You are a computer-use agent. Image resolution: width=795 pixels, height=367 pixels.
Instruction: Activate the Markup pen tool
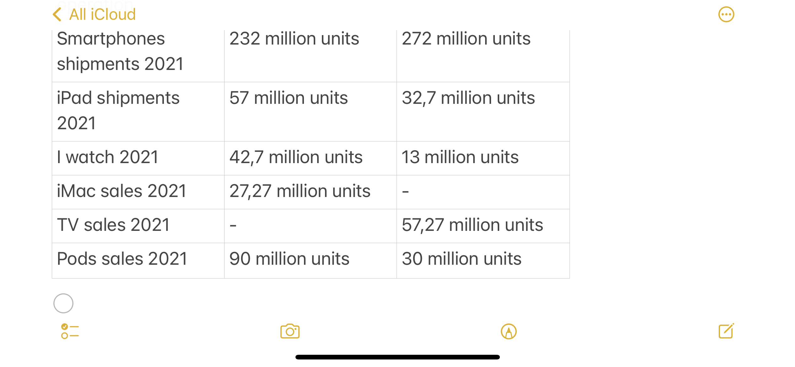pos(509,331)
